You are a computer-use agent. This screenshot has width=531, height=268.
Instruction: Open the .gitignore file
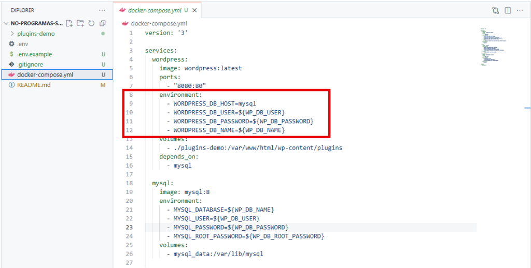coord(30,65)
